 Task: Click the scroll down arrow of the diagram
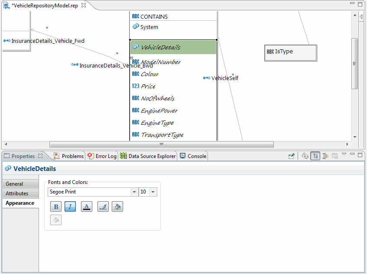[355, 137]
